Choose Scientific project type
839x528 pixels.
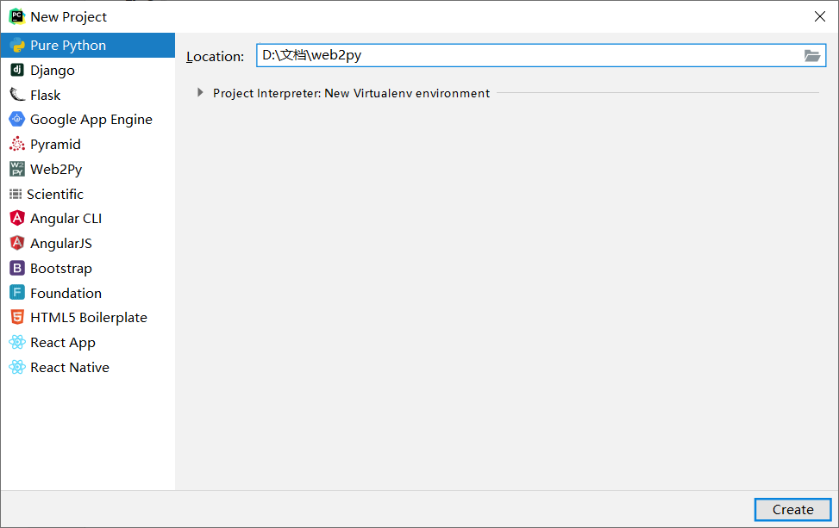[55, 195]
